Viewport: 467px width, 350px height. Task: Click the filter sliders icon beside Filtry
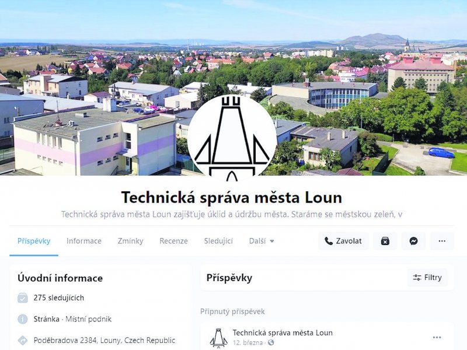[x=417, y=278]
